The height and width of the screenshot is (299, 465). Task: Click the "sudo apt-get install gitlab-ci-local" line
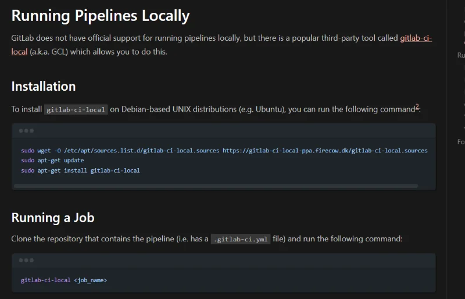coord(80,170)
